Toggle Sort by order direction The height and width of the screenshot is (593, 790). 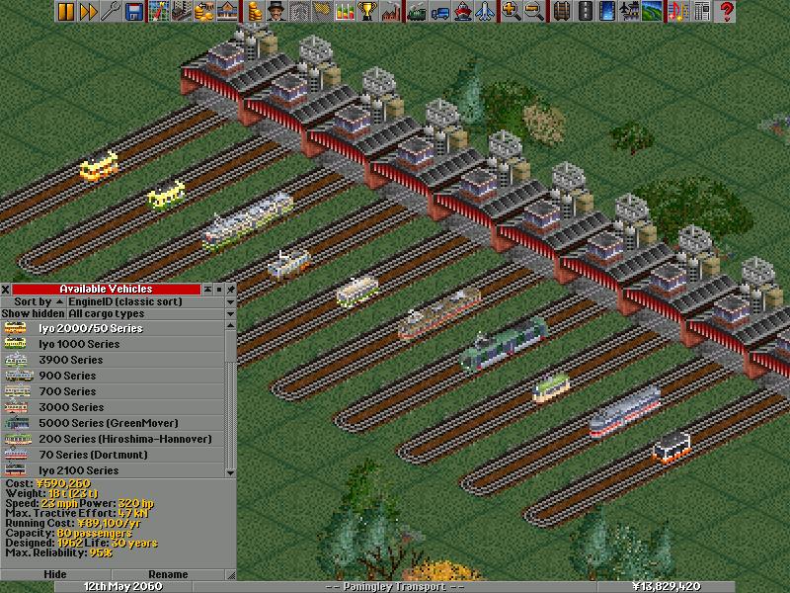[34, 301]
